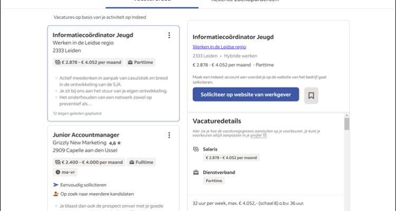Screen dimensions: 396x211
Task: Save job with the bookmark icon
Action: coord(312,95)
